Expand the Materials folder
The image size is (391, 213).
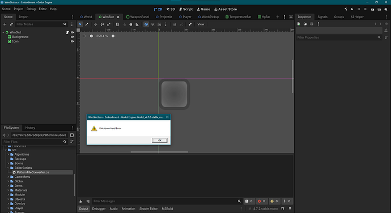pyautogui.click(x=8, y=190)
